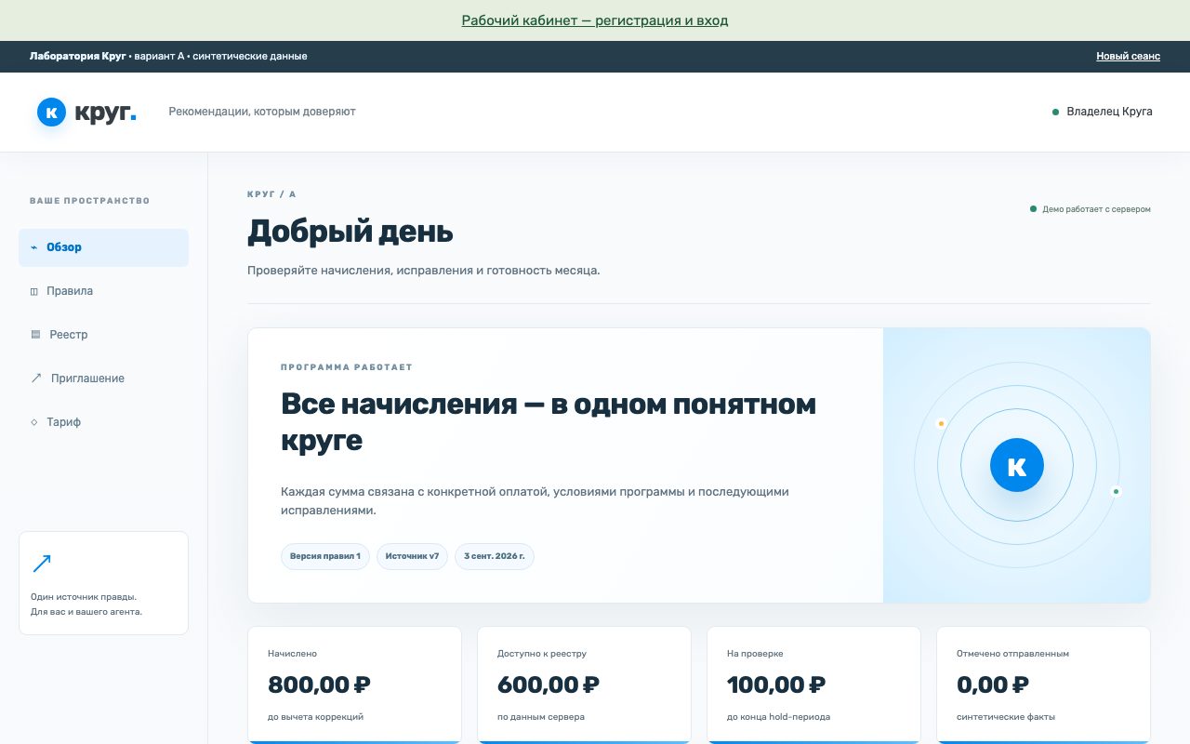This screenshot has width=1190, height=744.
Task: Click the Тариф diamond icon in sidebar
Action: 34,422
